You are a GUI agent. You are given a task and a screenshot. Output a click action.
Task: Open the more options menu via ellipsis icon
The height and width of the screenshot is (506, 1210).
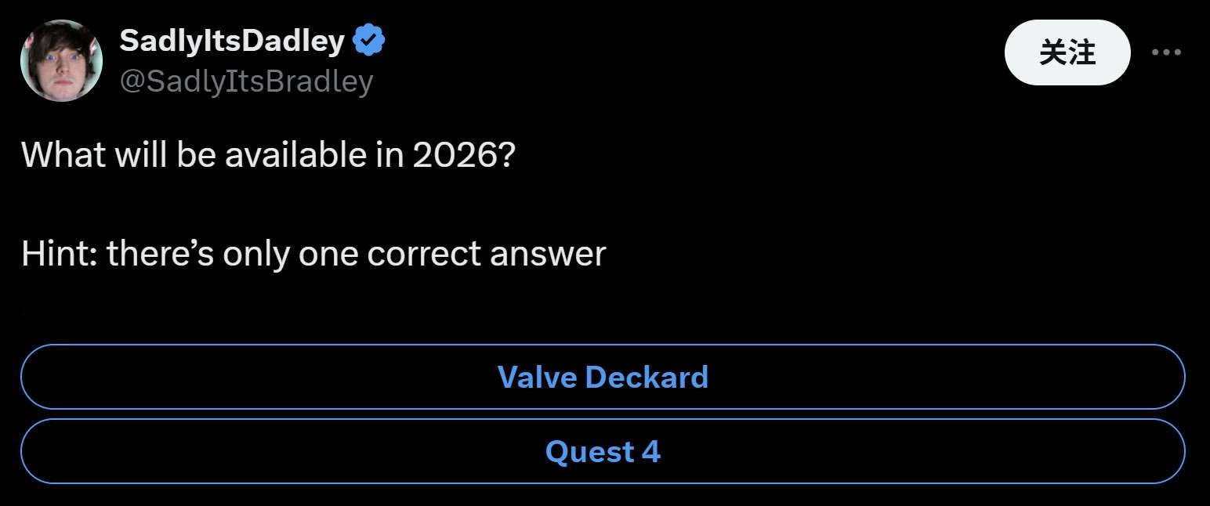pyautogui.click(x=1167, y=52)
